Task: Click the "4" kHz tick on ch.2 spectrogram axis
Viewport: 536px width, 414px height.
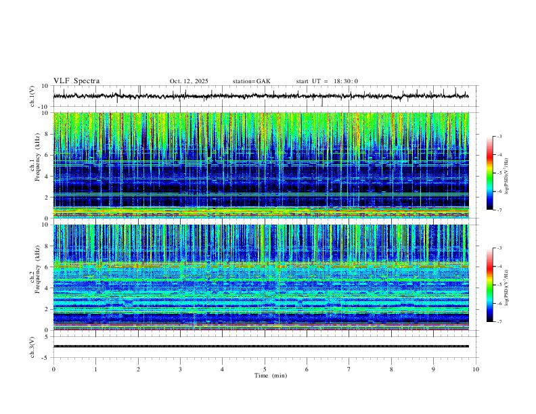Action: (47, 288)
